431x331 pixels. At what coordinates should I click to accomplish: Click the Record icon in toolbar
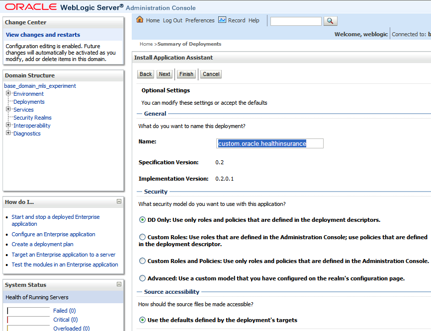point(222,20)
